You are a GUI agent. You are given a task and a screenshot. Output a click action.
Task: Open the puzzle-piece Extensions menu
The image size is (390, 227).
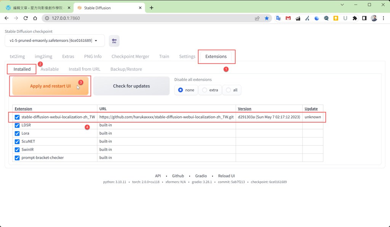355,18
